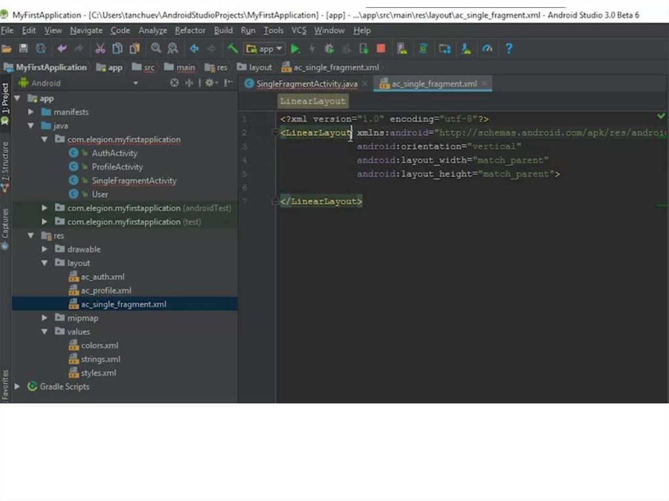Open the project panel settings gear
669x501 pixels.
209,83
